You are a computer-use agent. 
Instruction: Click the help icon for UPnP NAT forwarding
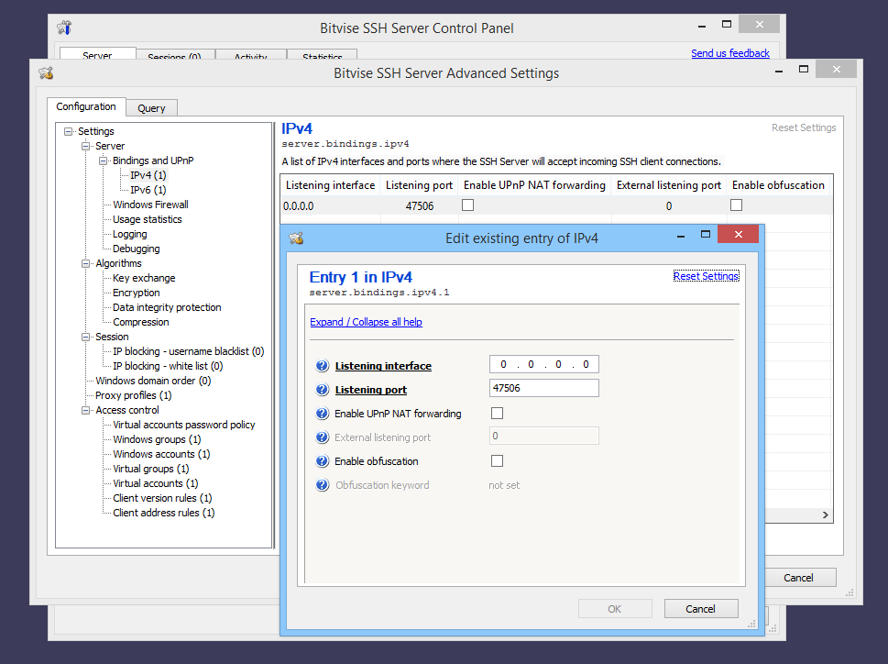(322, 413)
